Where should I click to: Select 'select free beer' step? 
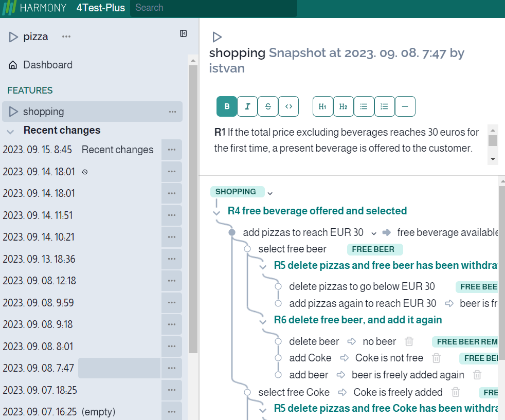[292, 249]
